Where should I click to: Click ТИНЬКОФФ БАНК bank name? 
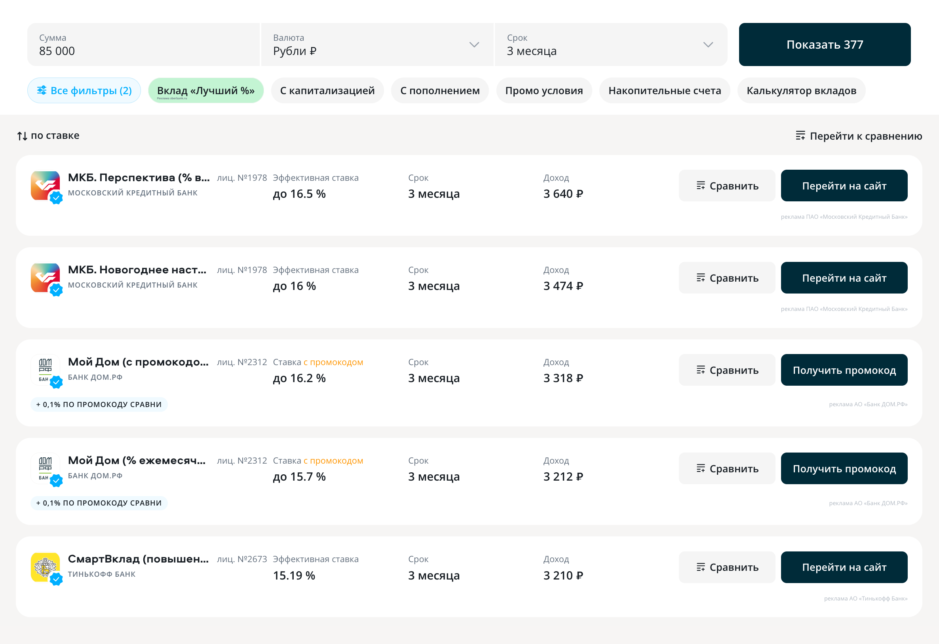102,574
